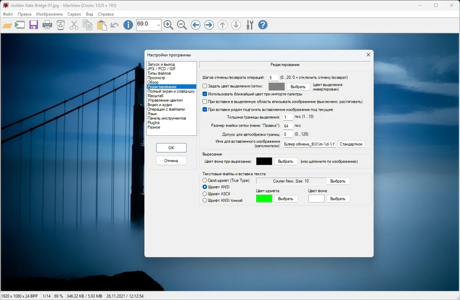Click the Paste clipboard icon
The image size is (460, 300).
tap(102, 25)
